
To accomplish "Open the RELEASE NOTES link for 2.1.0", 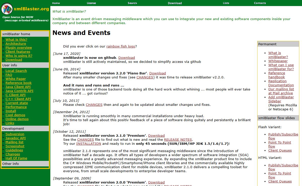I will click(178, 139).
